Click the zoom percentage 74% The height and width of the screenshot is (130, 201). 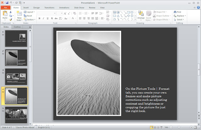[166, 127]
